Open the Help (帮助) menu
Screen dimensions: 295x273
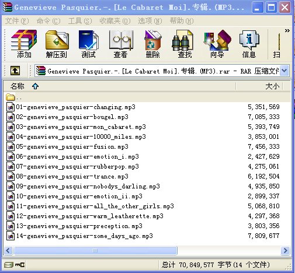tap(182, 21)
